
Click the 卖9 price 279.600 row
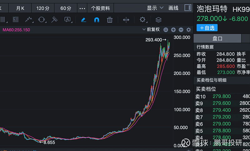pos(222,103)
